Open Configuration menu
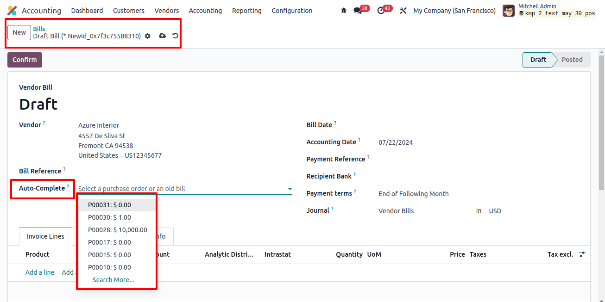The height and width of the screenshot is (302, 605). coord(292,11)
